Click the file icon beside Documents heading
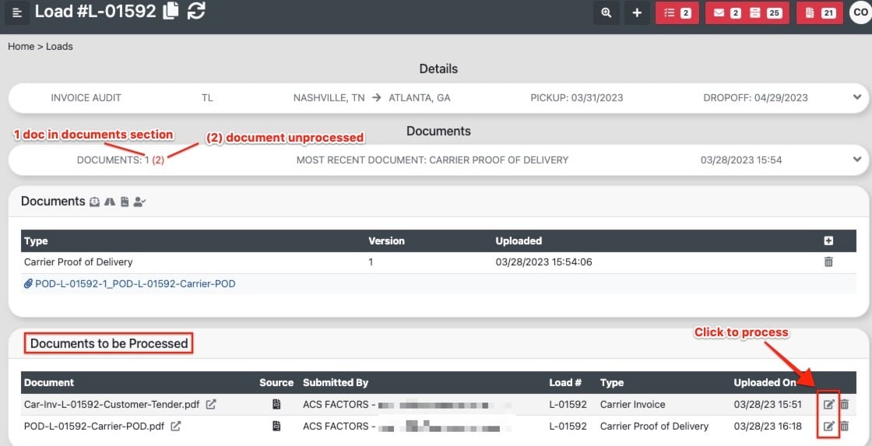The image size is (872, 446). [x=125, y=202]
